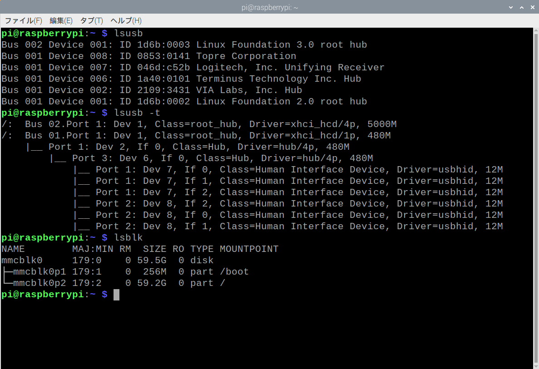Click the window title pi@raspberrypi: ~
The image size is (539, 369).
269,7
